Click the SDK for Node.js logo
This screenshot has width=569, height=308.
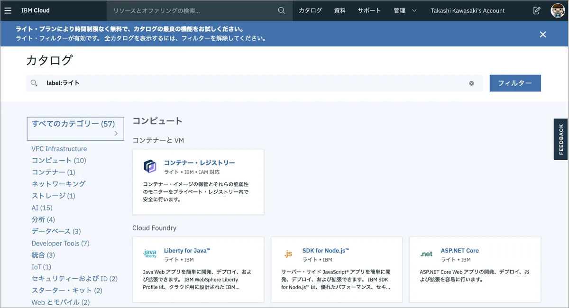pyautogui.click(x=288, y=254)
